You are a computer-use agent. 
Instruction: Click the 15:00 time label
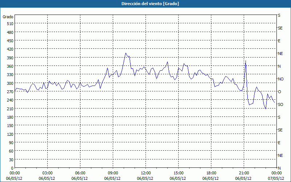(x=179, y=173)
